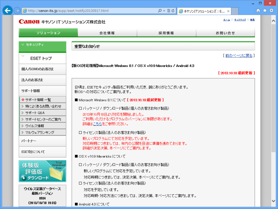The image size is (278, 209).
Task: Click inside the address bar input field
Action: click(87, 10)
